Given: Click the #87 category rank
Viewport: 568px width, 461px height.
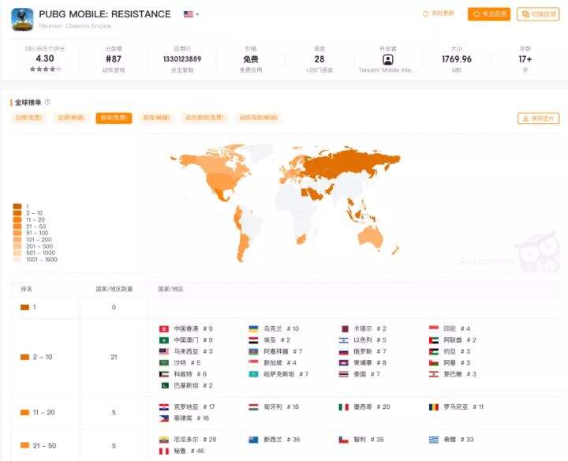Looking at the screenshot, I should point(114,58).
